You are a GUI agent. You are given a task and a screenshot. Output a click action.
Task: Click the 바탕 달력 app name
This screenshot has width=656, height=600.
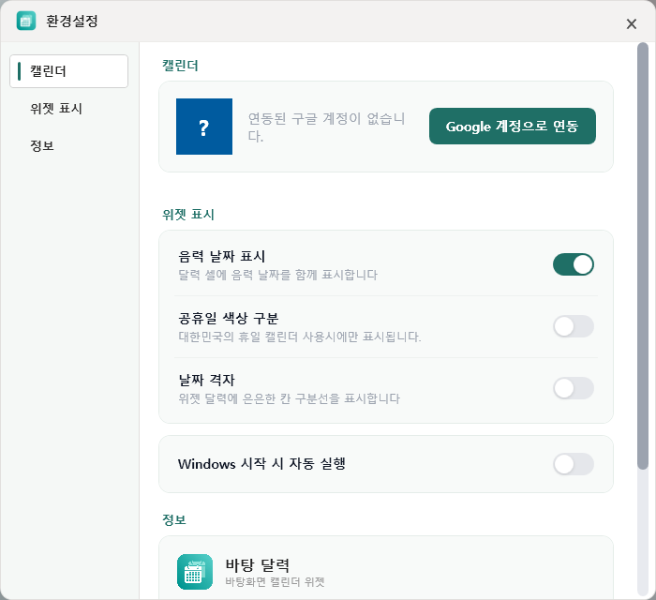coord(258,565)
